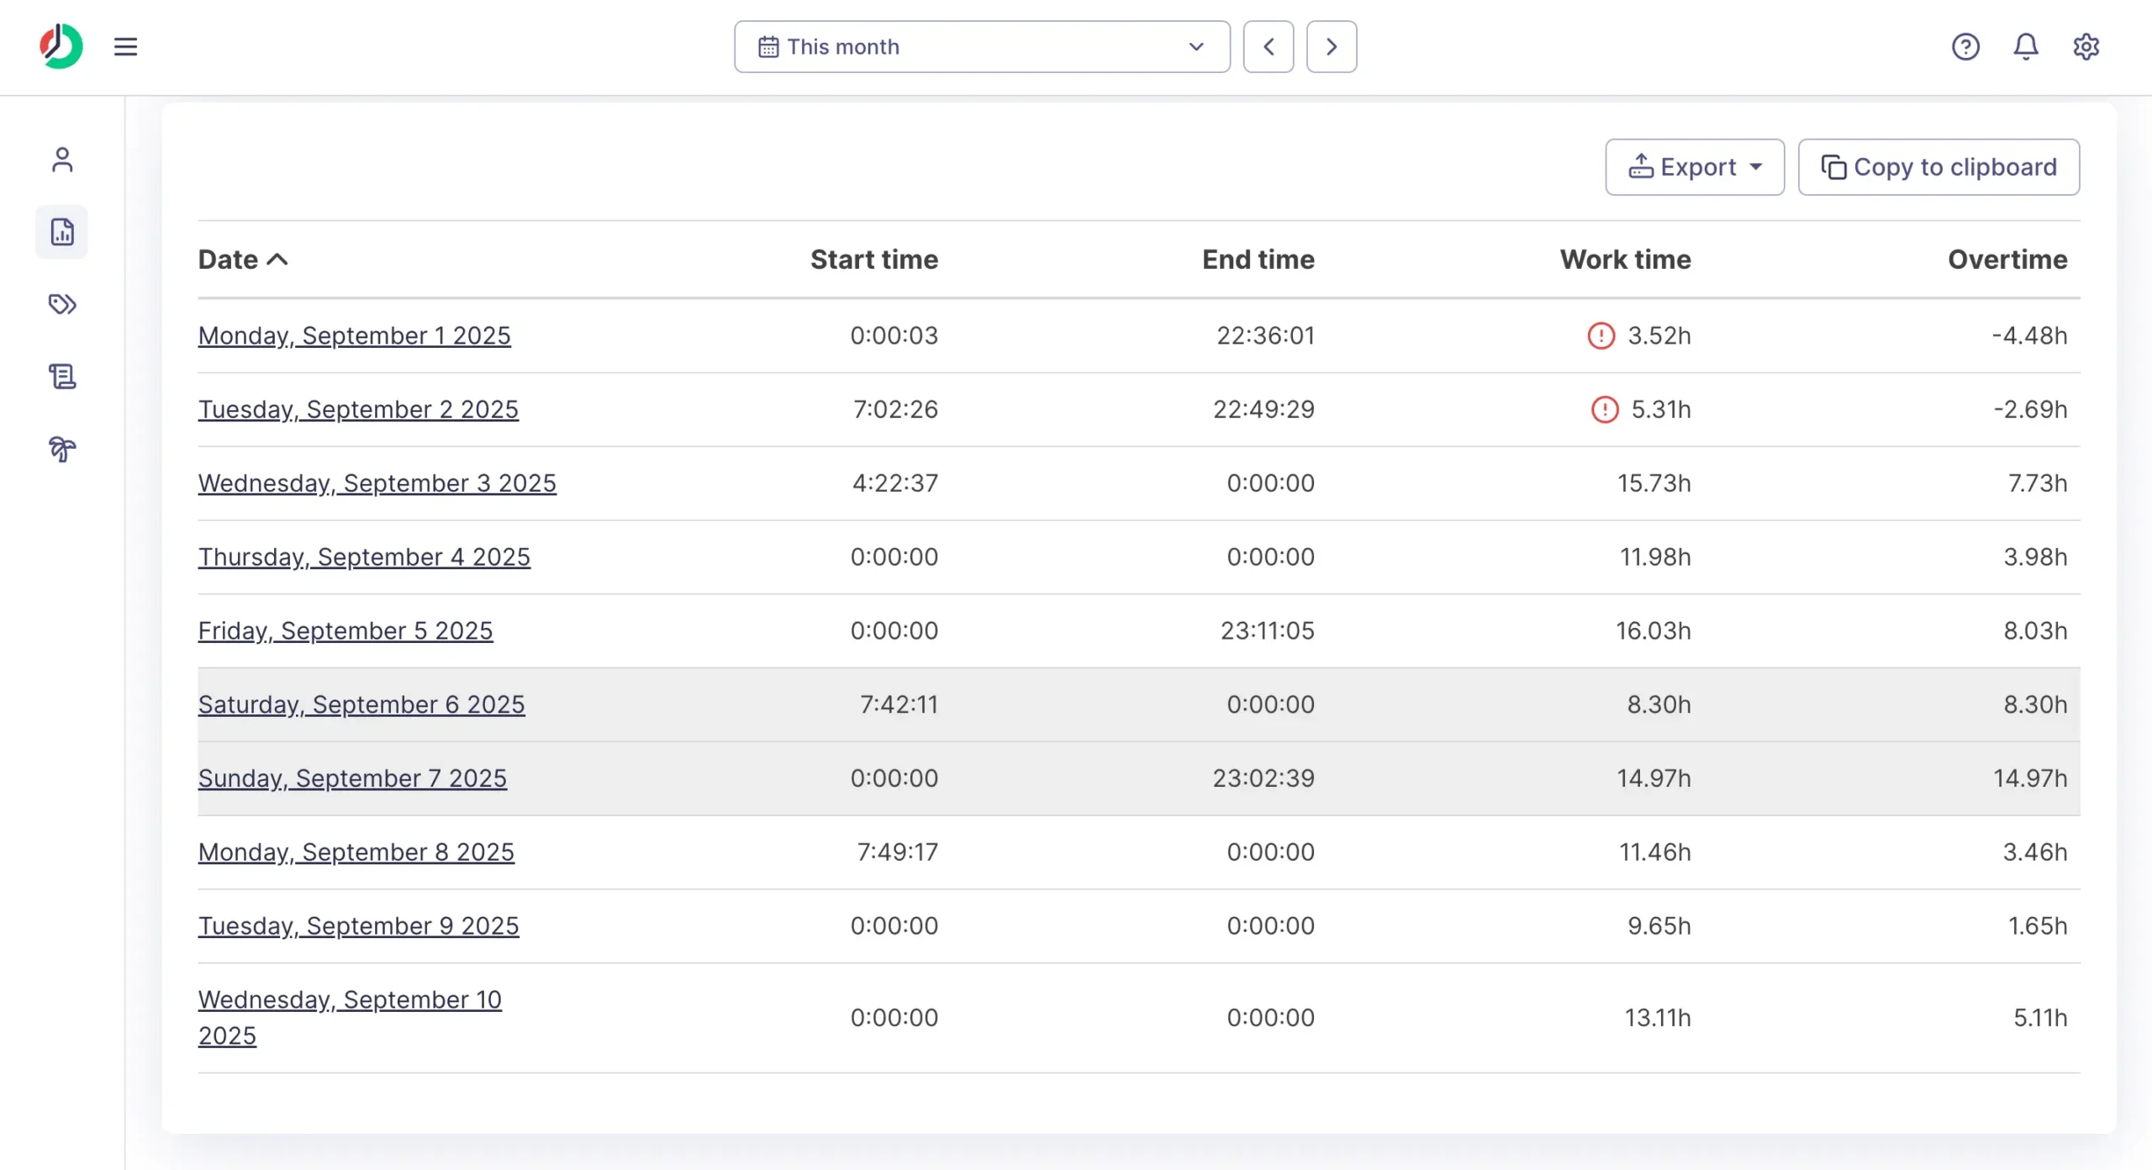Open Saturday, September 6 2025 link

[361, 704]
